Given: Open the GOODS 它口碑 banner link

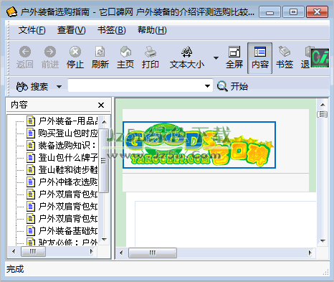Looking at the screenshot, I should [x=199, y=145].
